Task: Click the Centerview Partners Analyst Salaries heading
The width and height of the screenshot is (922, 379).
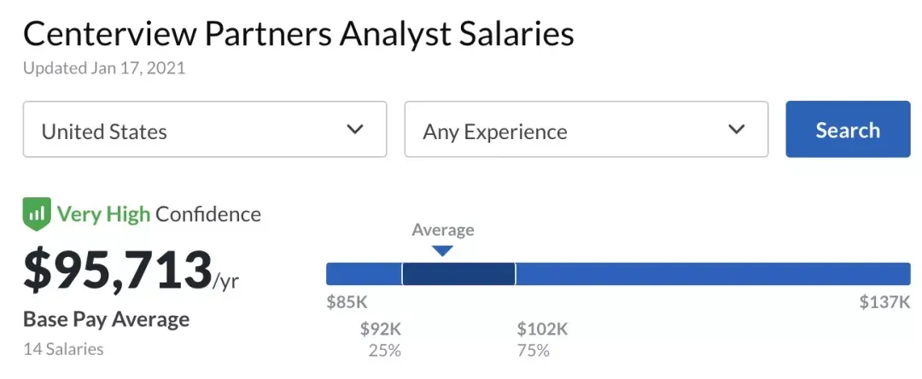Action: (x=298, y=34)
